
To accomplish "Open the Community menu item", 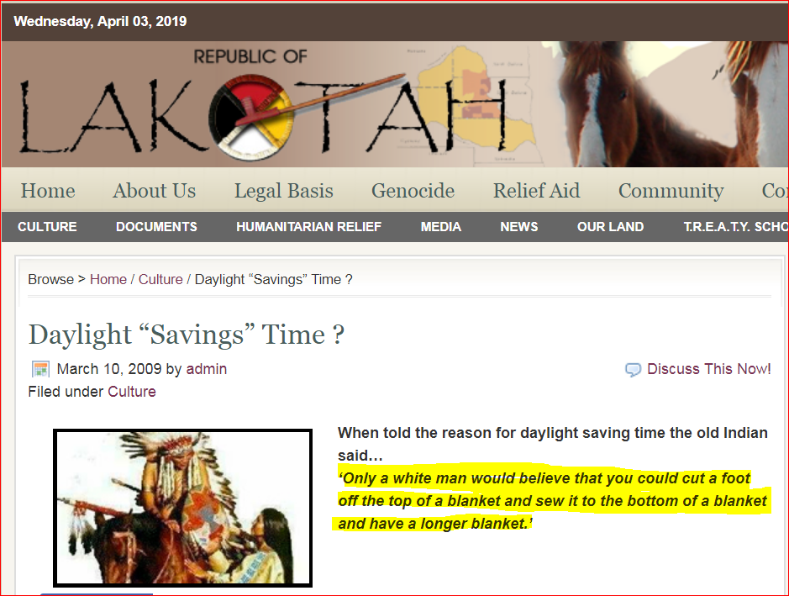I will pos(671,191).
